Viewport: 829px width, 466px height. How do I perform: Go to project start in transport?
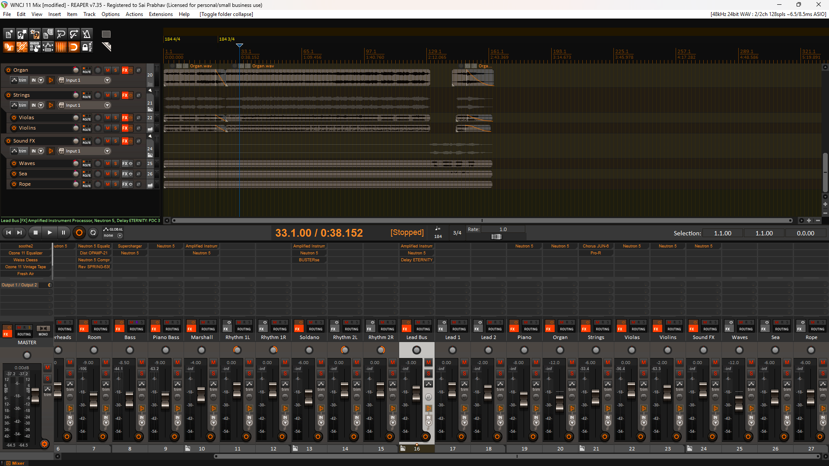click(8, 233)
